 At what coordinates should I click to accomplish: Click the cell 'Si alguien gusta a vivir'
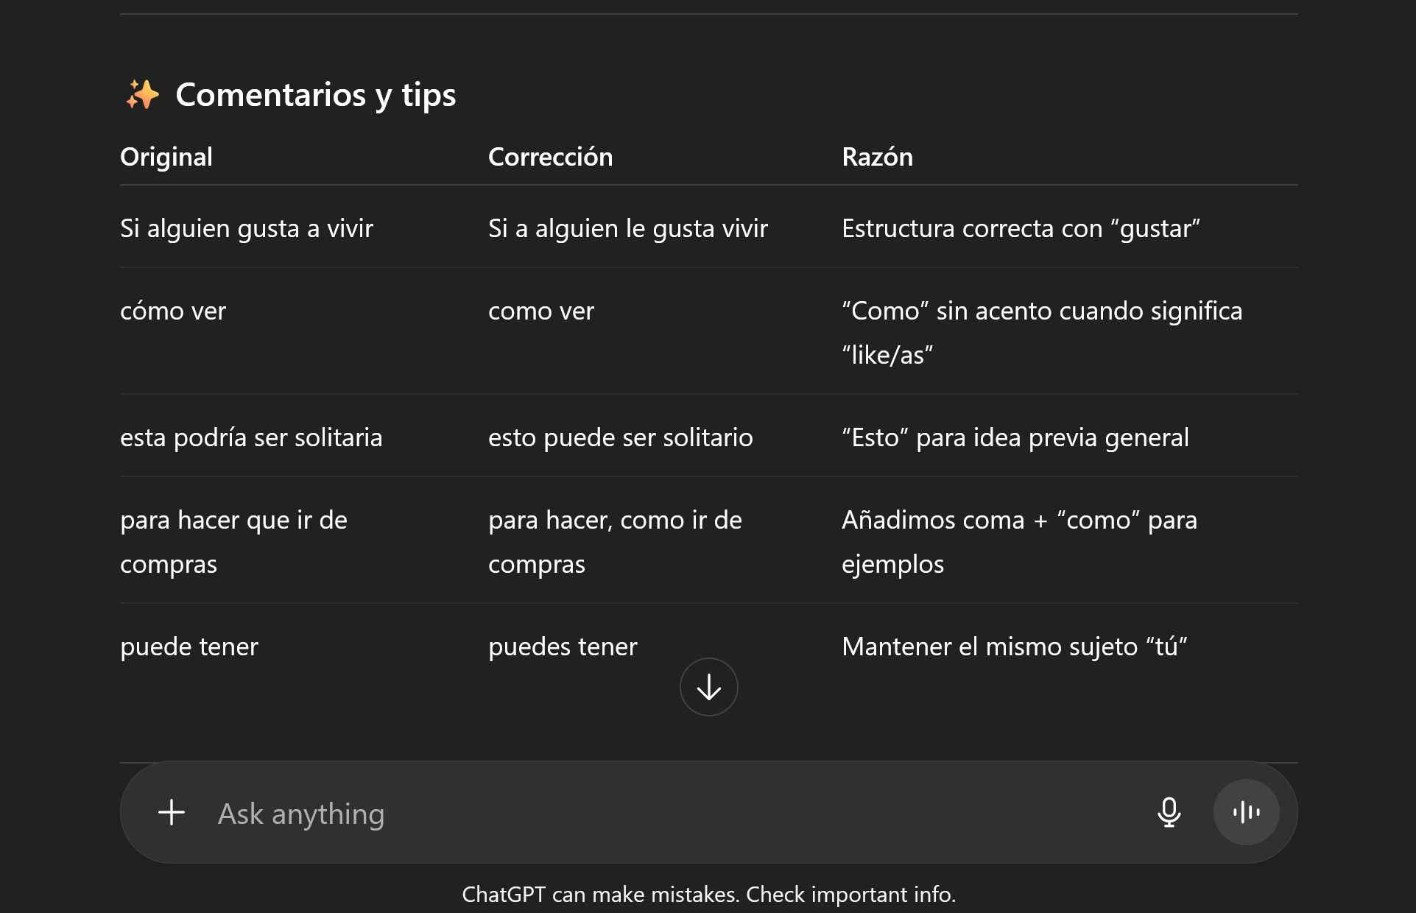247,228
